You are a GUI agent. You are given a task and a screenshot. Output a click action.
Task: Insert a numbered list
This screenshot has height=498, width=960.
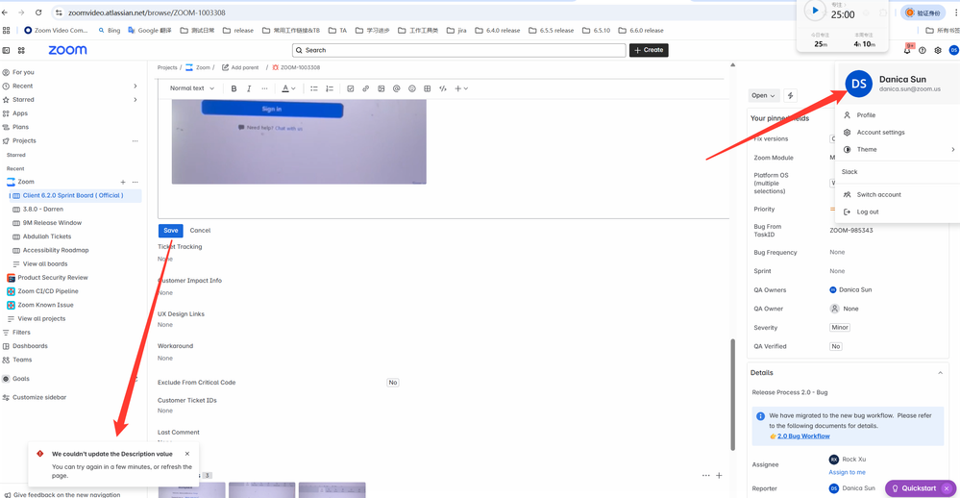[330, 88]
